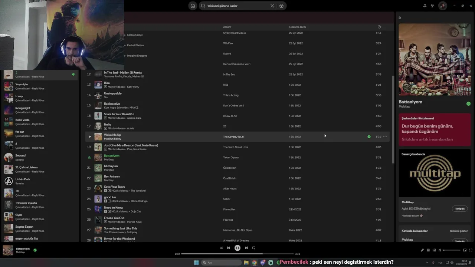The image size is (475, 267).
Task: Open Windows Start button
Action: point(196,263)
